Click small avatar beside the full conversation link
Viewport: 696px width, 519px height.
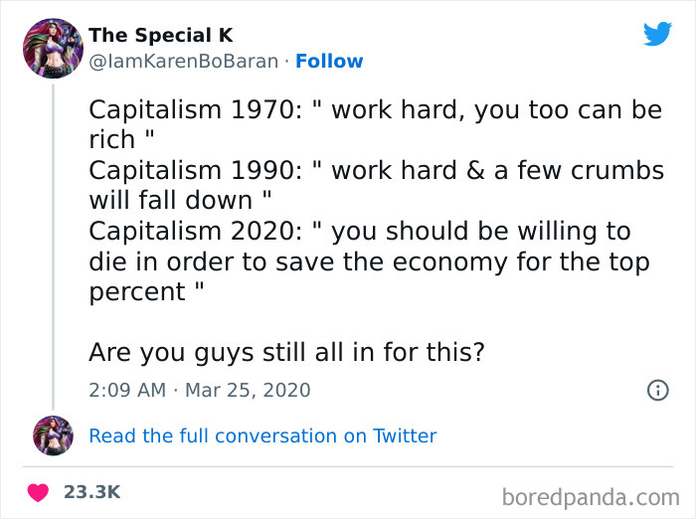point(53,435)
